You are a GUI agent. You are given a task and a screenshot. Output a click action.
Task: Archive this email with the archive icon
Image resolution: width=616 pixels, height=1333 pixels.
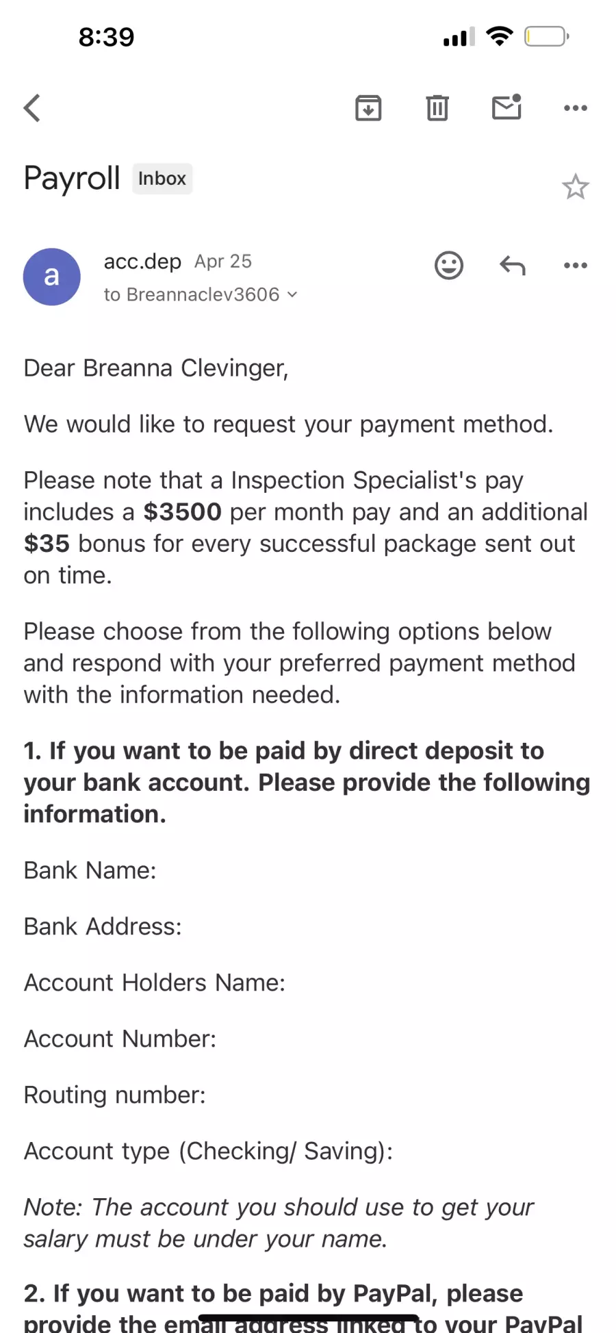(368, 108)
